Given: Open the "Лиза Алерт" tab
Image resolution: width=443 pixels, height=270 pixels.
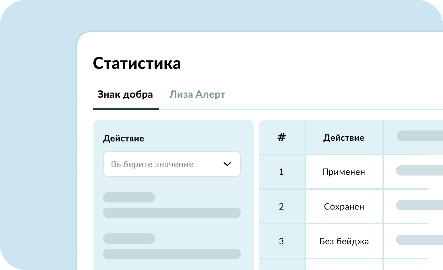Looking at the screenshot, I should [x=197, y=95].
